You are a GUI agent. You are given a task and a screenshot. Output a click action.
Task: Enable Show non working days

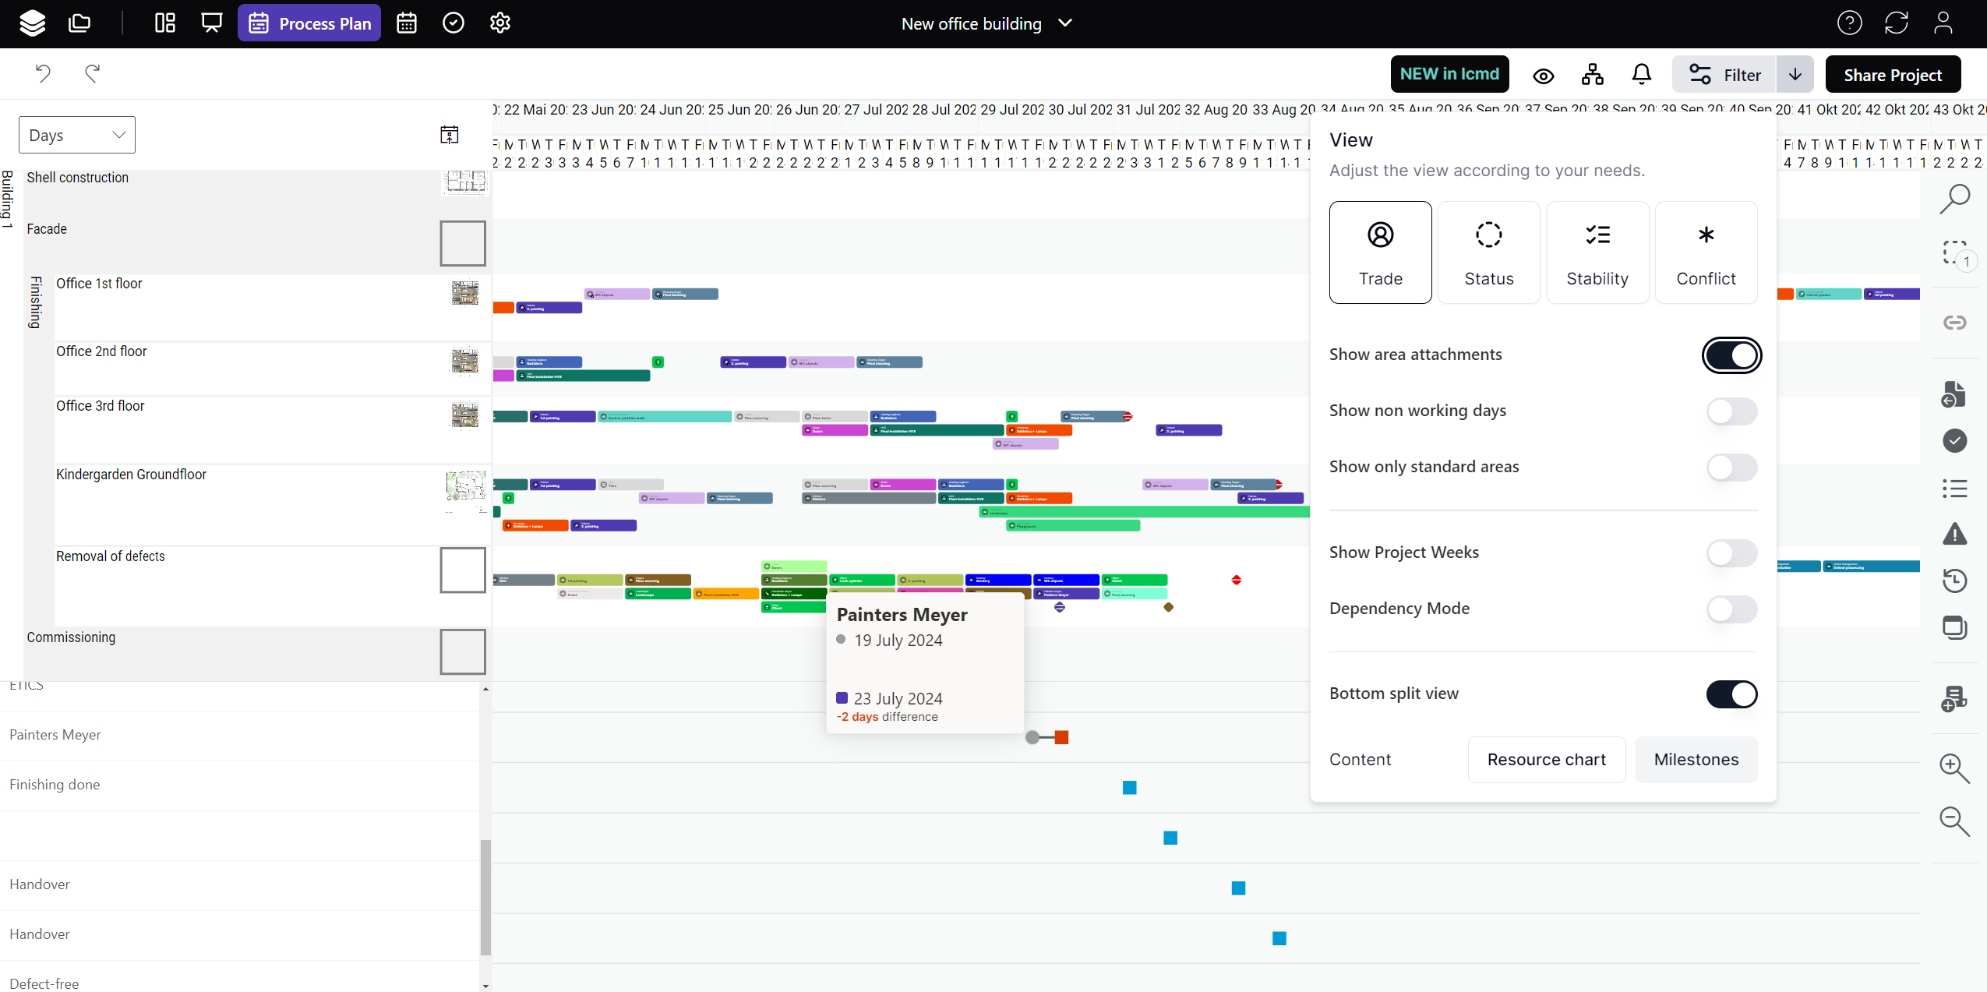click(1731, 411)
